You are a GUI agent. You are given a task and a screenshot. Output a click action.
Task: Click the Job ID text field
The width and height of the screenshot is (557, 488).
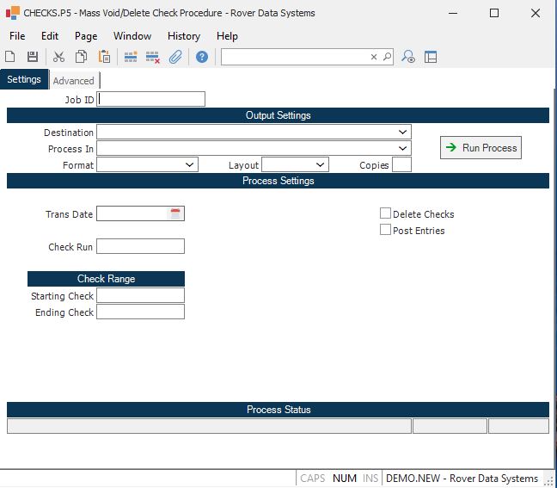tap(151, 99)
